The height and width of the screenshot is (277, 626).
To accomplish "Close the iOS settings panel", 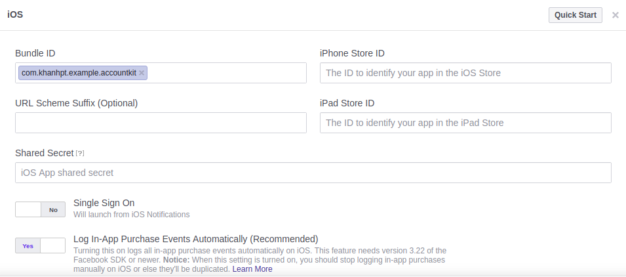I will click(615, 15).
